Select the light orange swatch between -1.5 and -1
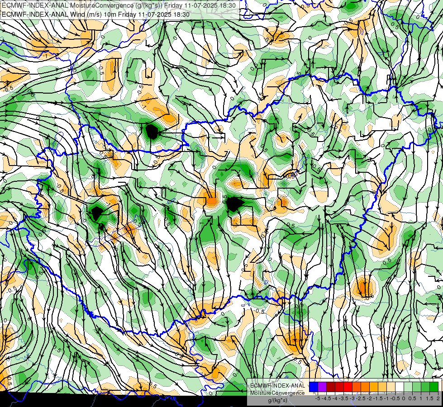The width and height of the screenshot is (443, 407). pos(382,387)
